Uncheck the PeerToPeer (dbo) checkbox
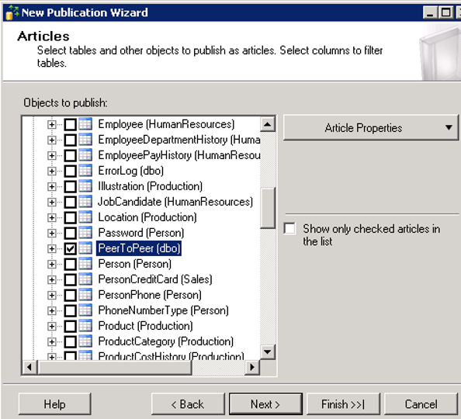 (71, 248)
